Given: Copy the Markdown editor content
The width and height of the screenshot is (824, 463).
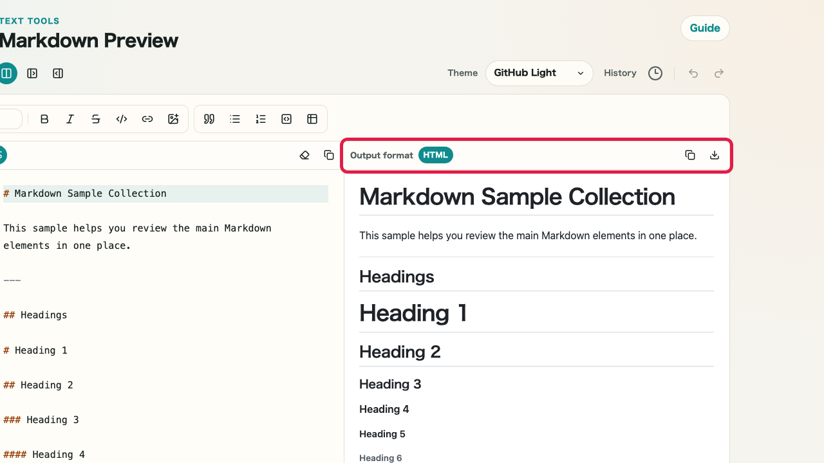Looking at the screenshot, I should 329,155.
